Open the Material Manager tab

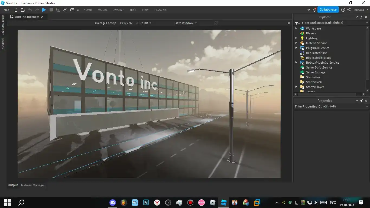click(x=33, y=185)
